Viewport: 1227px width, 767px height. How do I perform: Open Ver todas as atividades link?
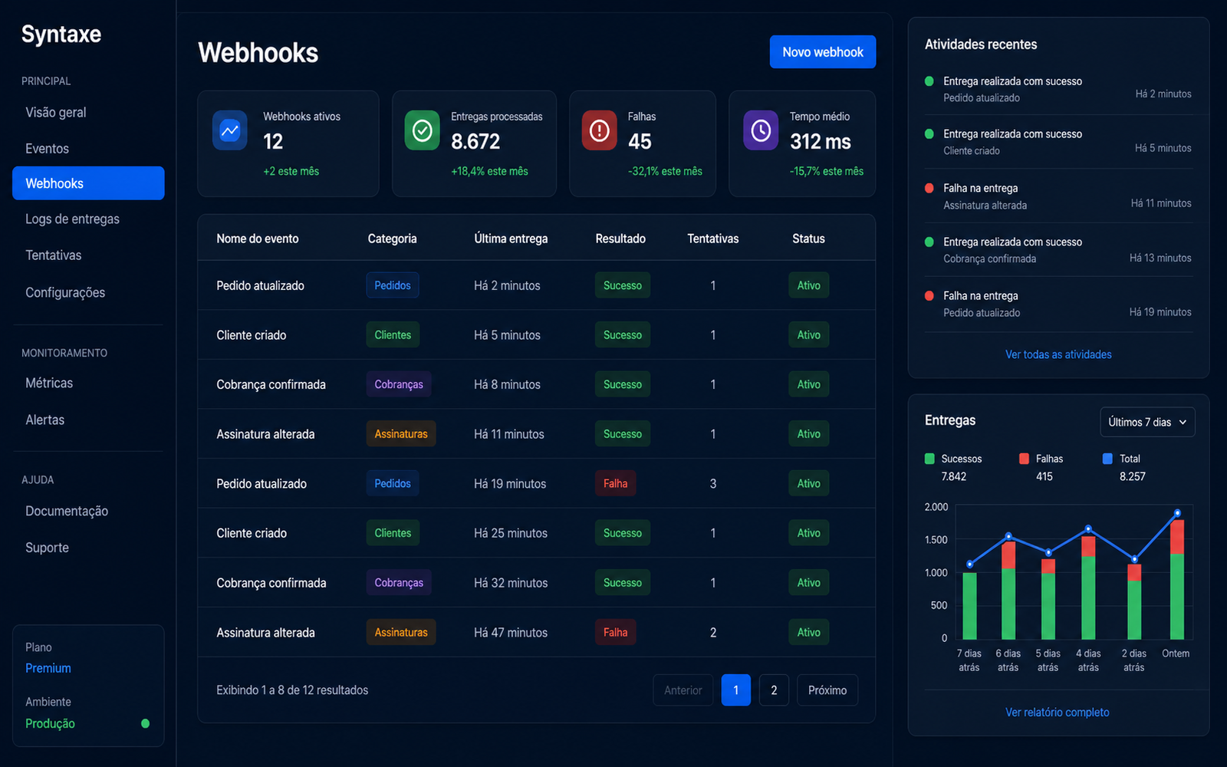[x=1058, y=354]
